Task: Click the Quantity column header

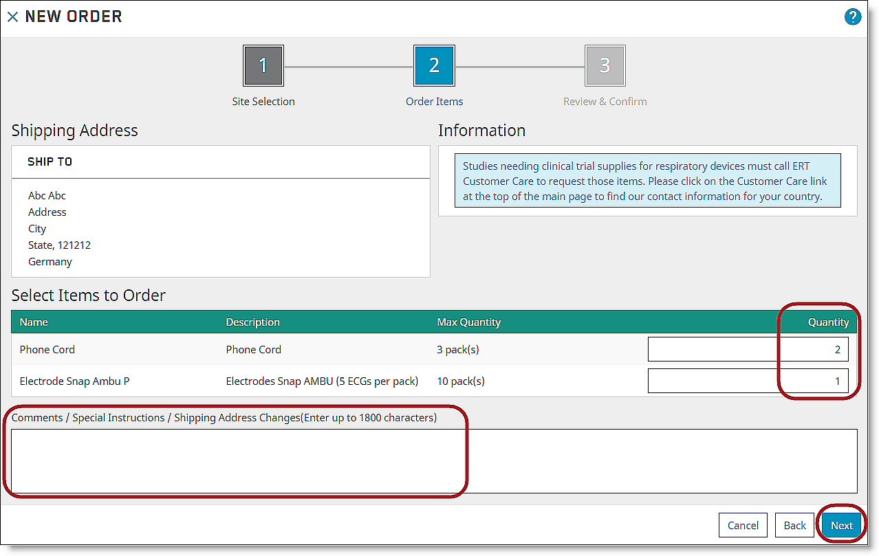Action: click(x=828, y=322)
